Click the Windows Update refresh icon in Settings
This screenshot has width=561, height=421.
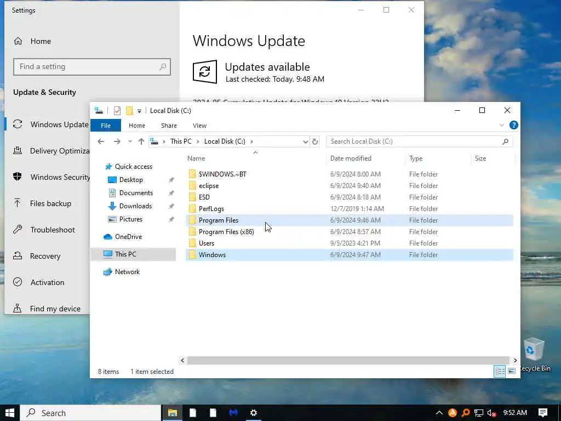205,72
